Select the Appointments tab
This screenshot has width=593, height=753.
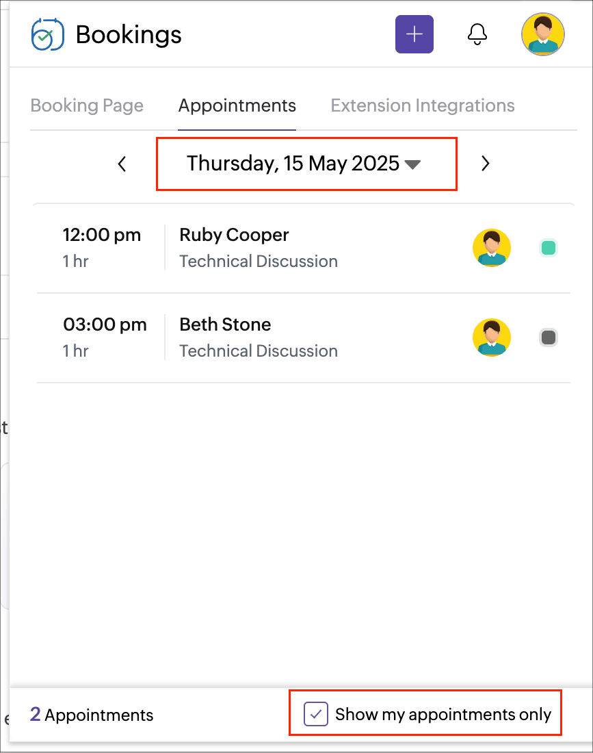tap(237, 106)
